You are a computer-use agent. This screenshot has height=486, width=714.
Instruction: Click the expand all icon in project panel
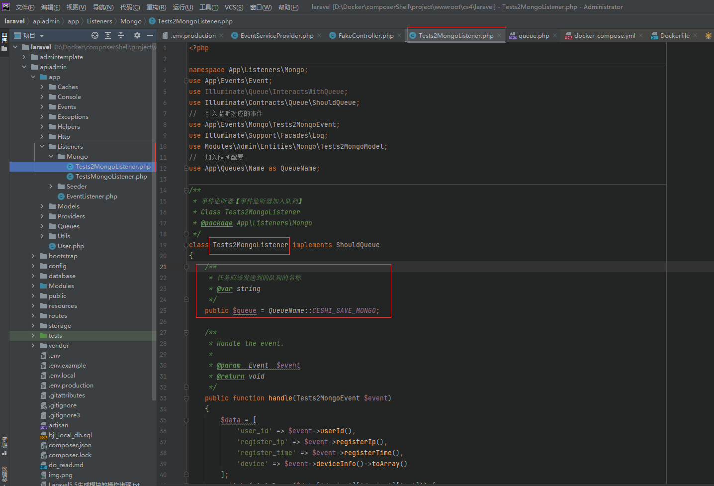pos(108,35)
